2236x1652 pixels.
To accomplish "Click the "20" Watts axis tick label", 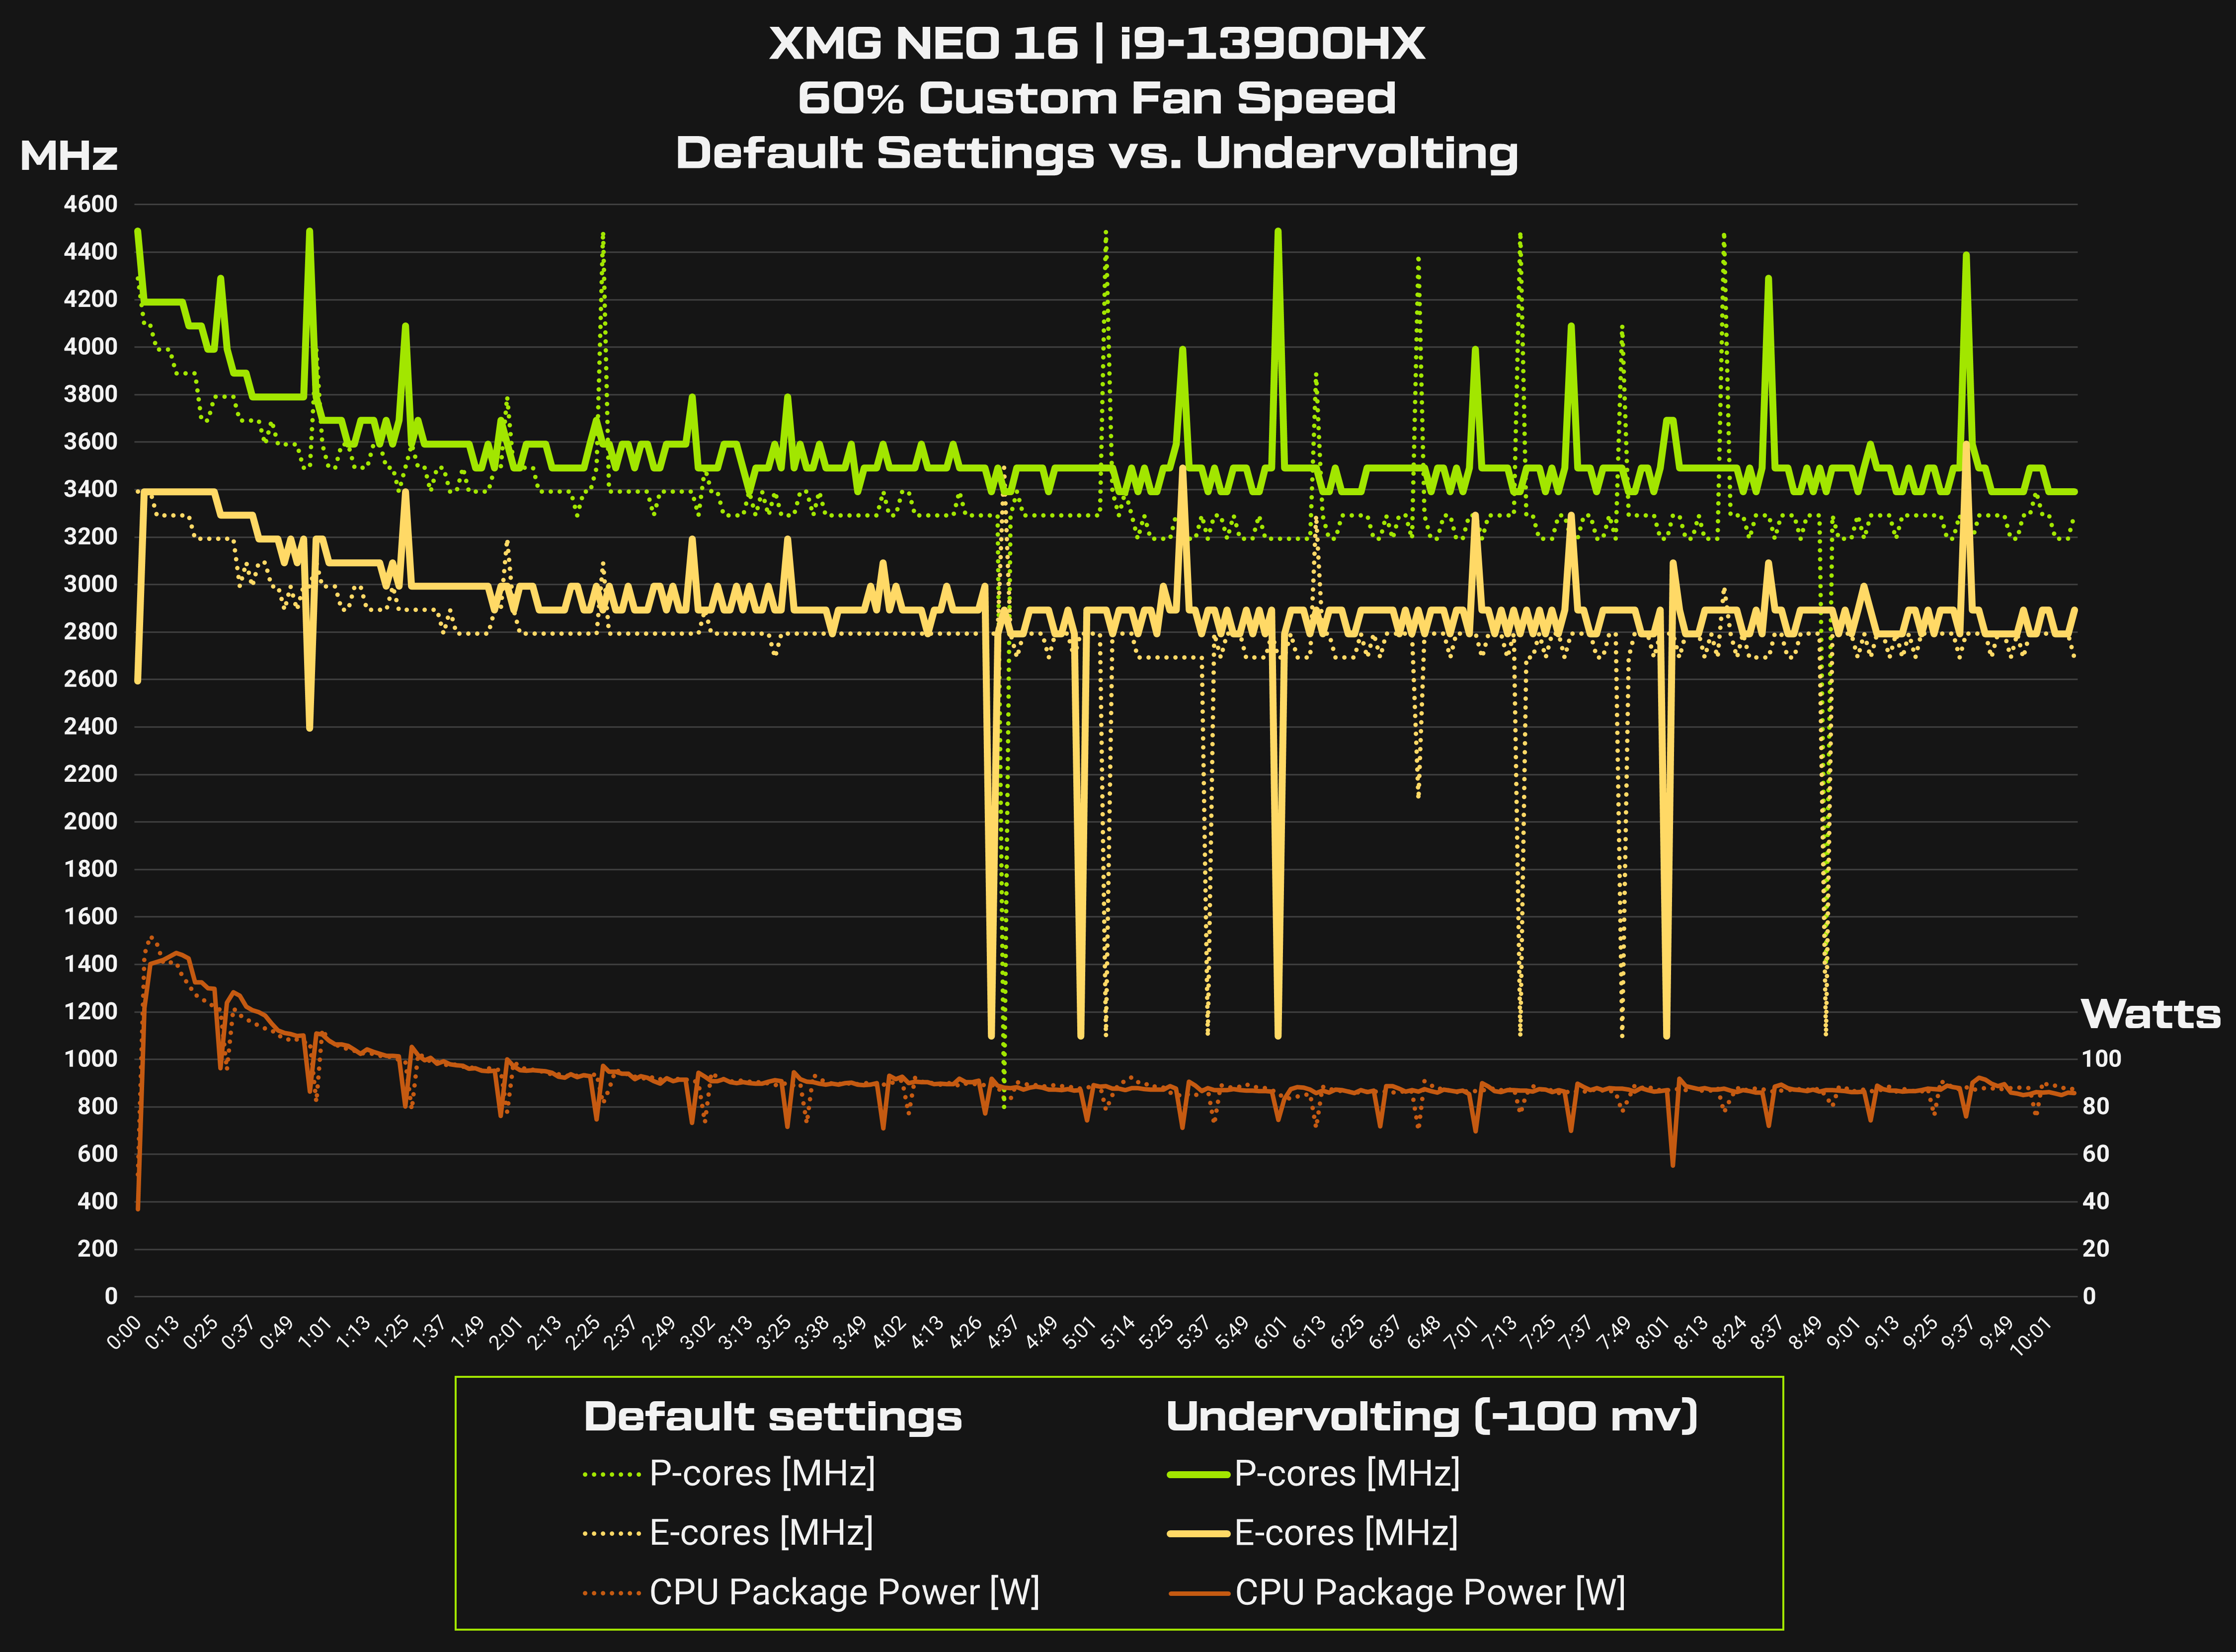I will (2095, 1249).
